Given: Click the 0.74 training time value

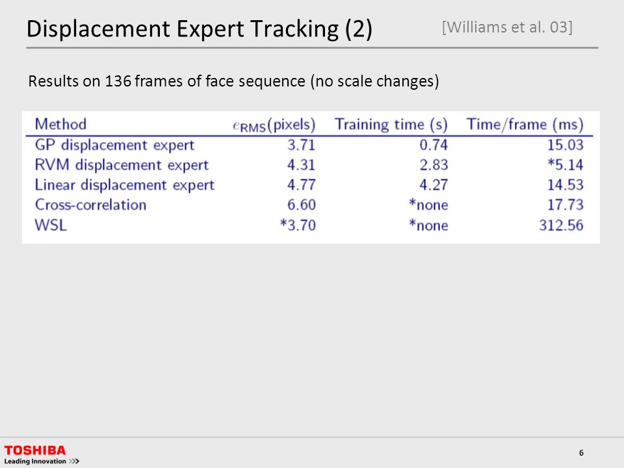Looking at the screenshot, I should point(434,145).
